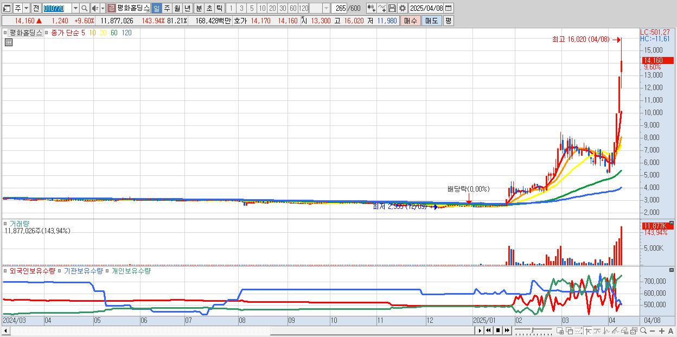Click the 기관보유수량 legend label
This screenshot has height=337, width=677.
(x=83, y=270)
